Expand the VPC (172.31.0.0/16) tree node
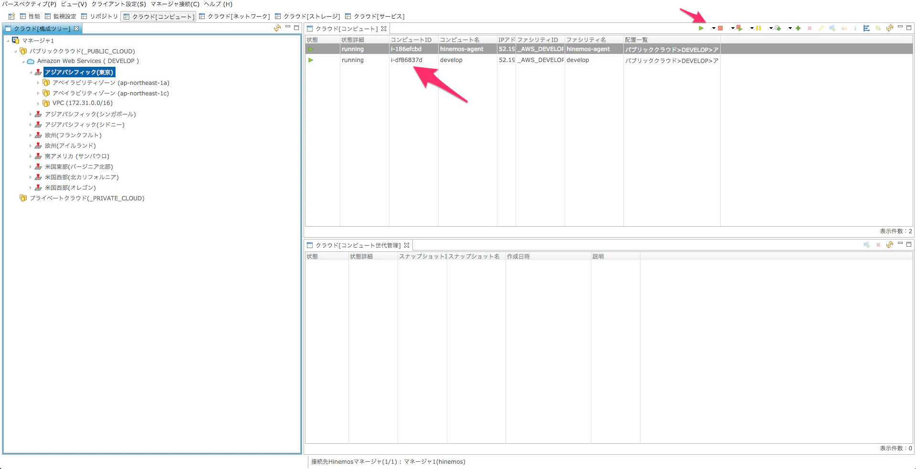 click(x=38, y=104)
